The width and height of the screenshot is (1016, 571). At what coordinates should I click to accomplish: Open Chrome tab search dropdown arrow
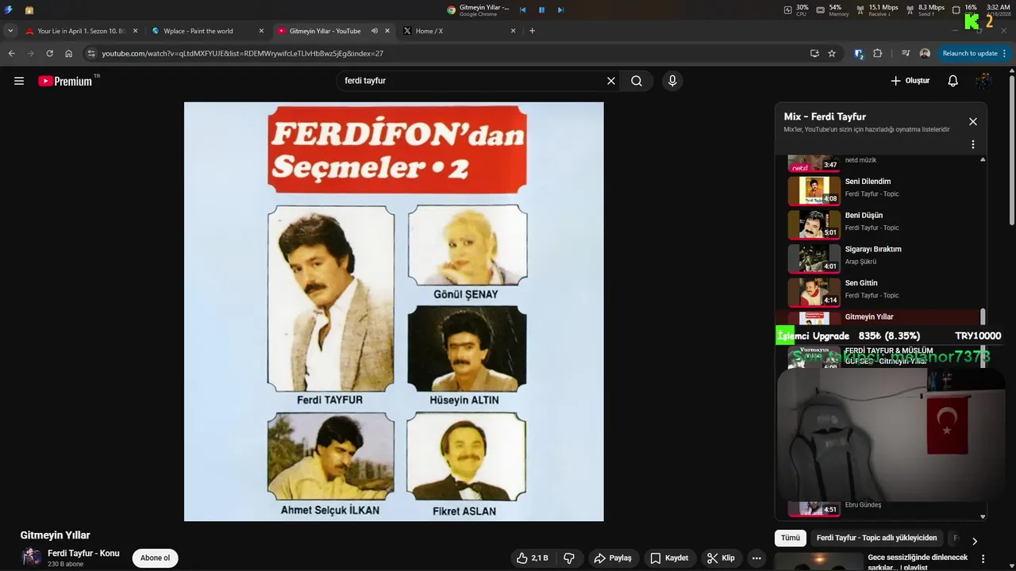[10, 31]
